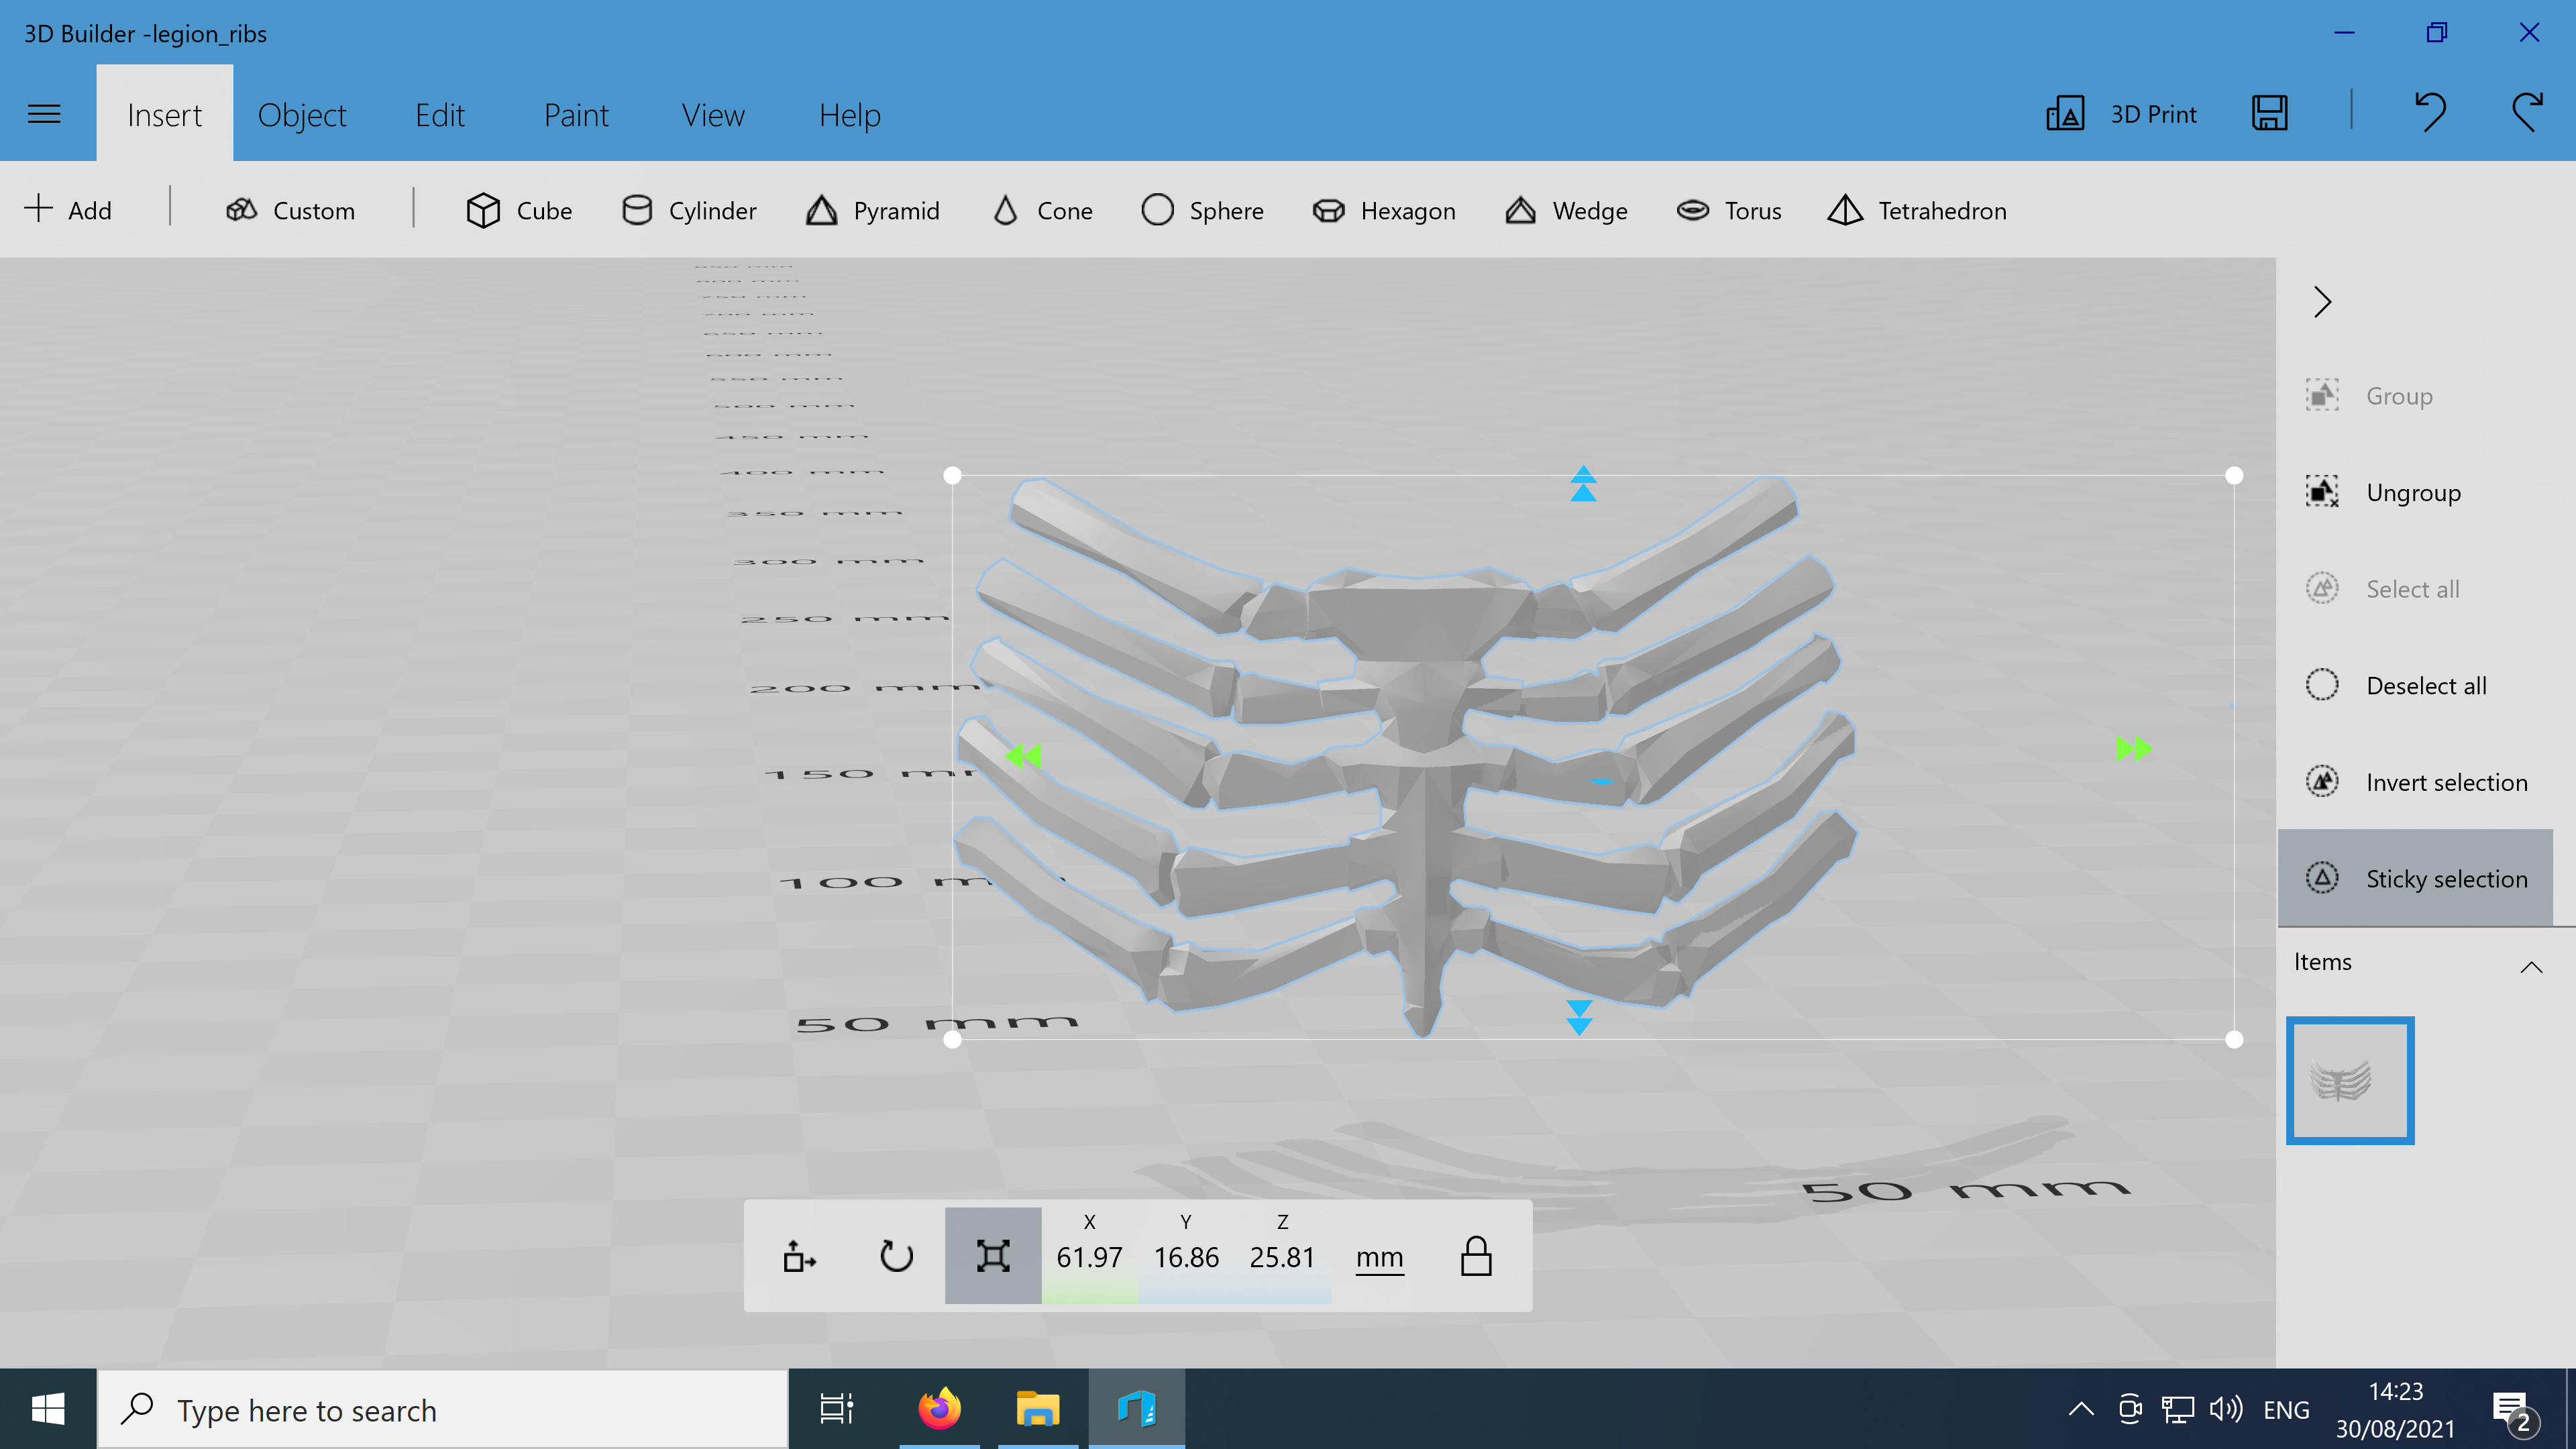The height and width of the screenshot is (1449, 2576).
Task: Edit the Y dimension value 16.86
Action: coord(1186,1256)
